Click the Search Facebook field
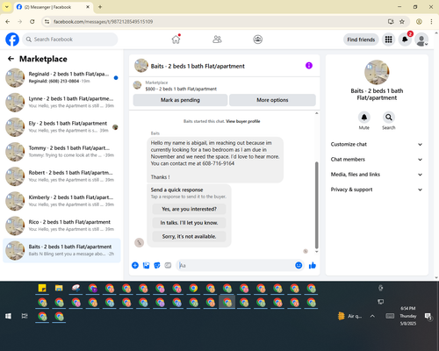 [x=70, y=39]
